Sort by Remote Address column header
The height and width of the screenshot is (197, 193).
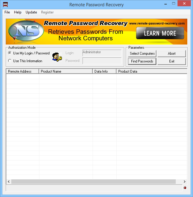(22, 71)
